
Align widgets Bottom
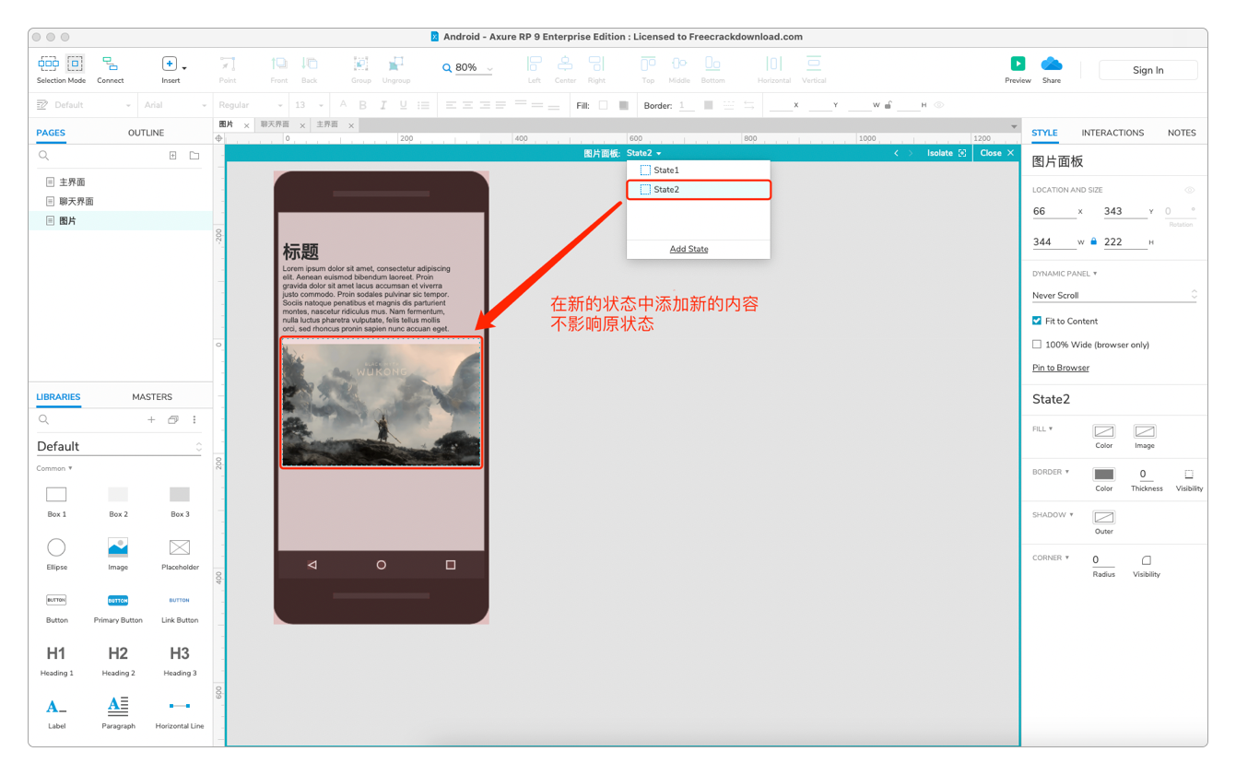[x=712, y=64]
